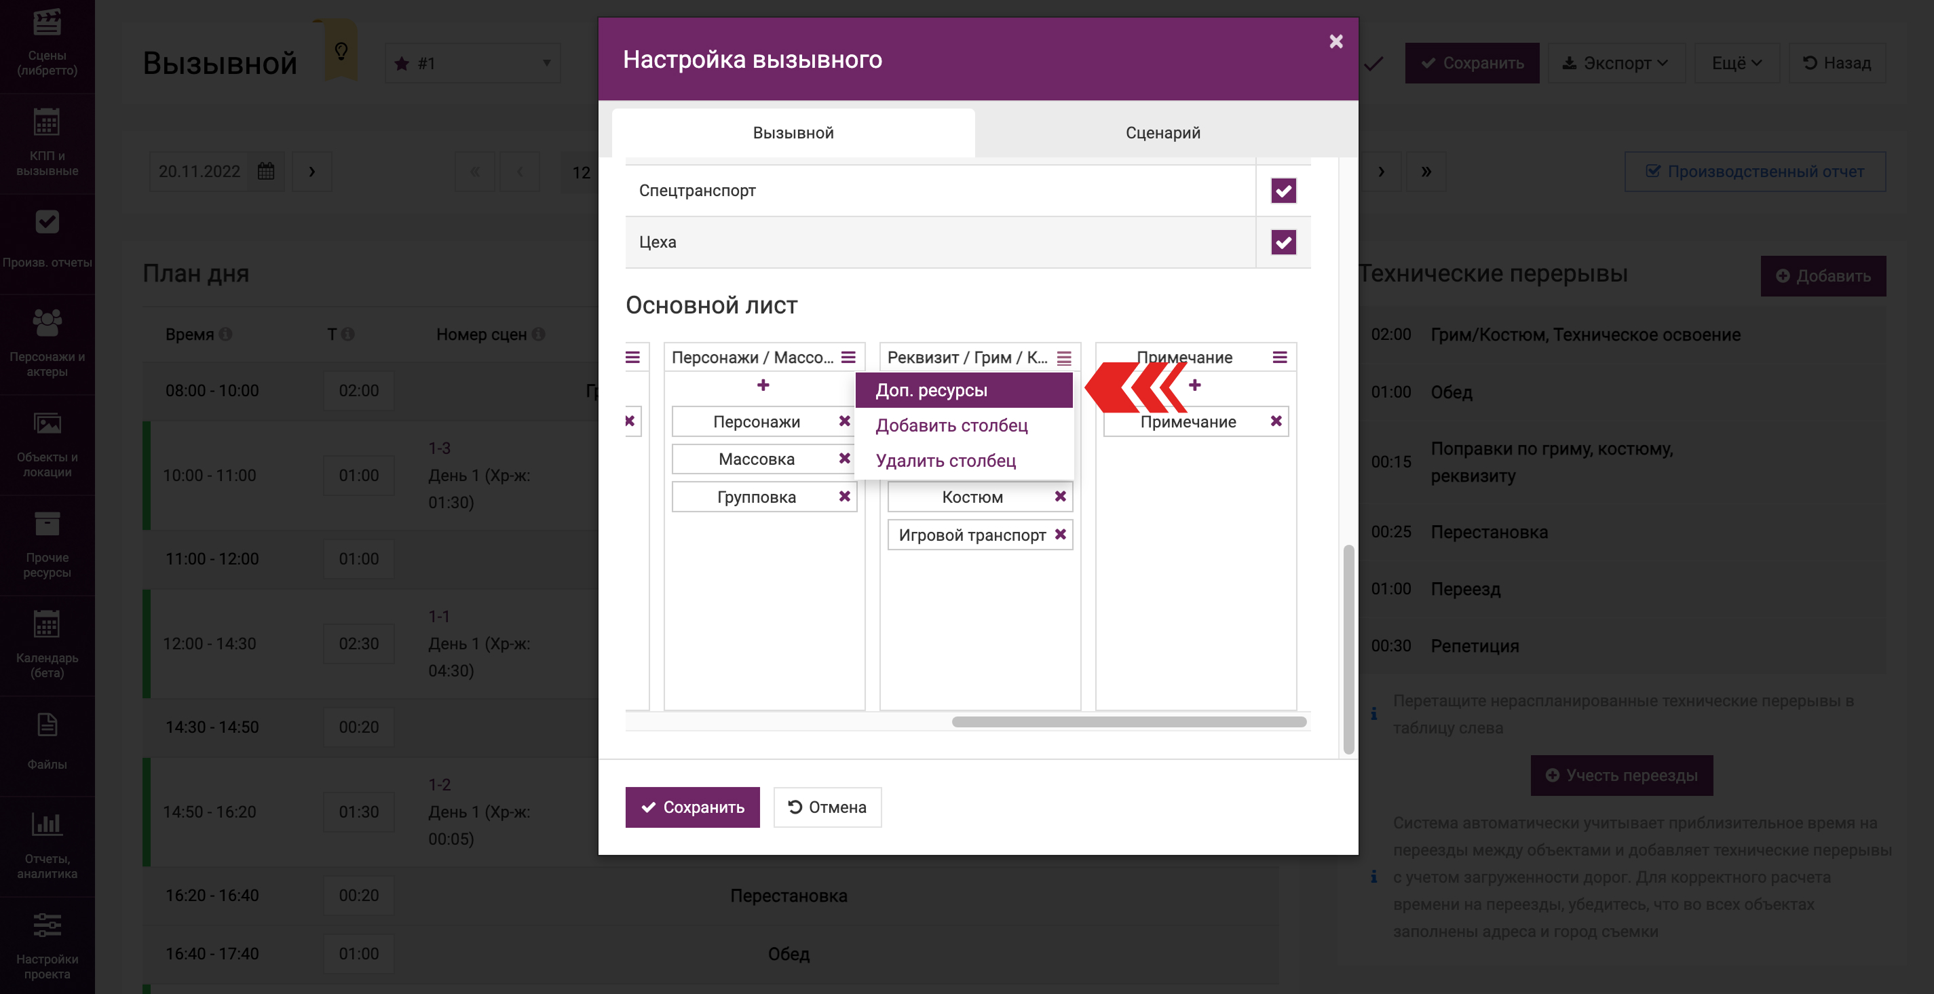
Task: Go to Произв. отчеты sidebar item
Action: pos(48,244)
